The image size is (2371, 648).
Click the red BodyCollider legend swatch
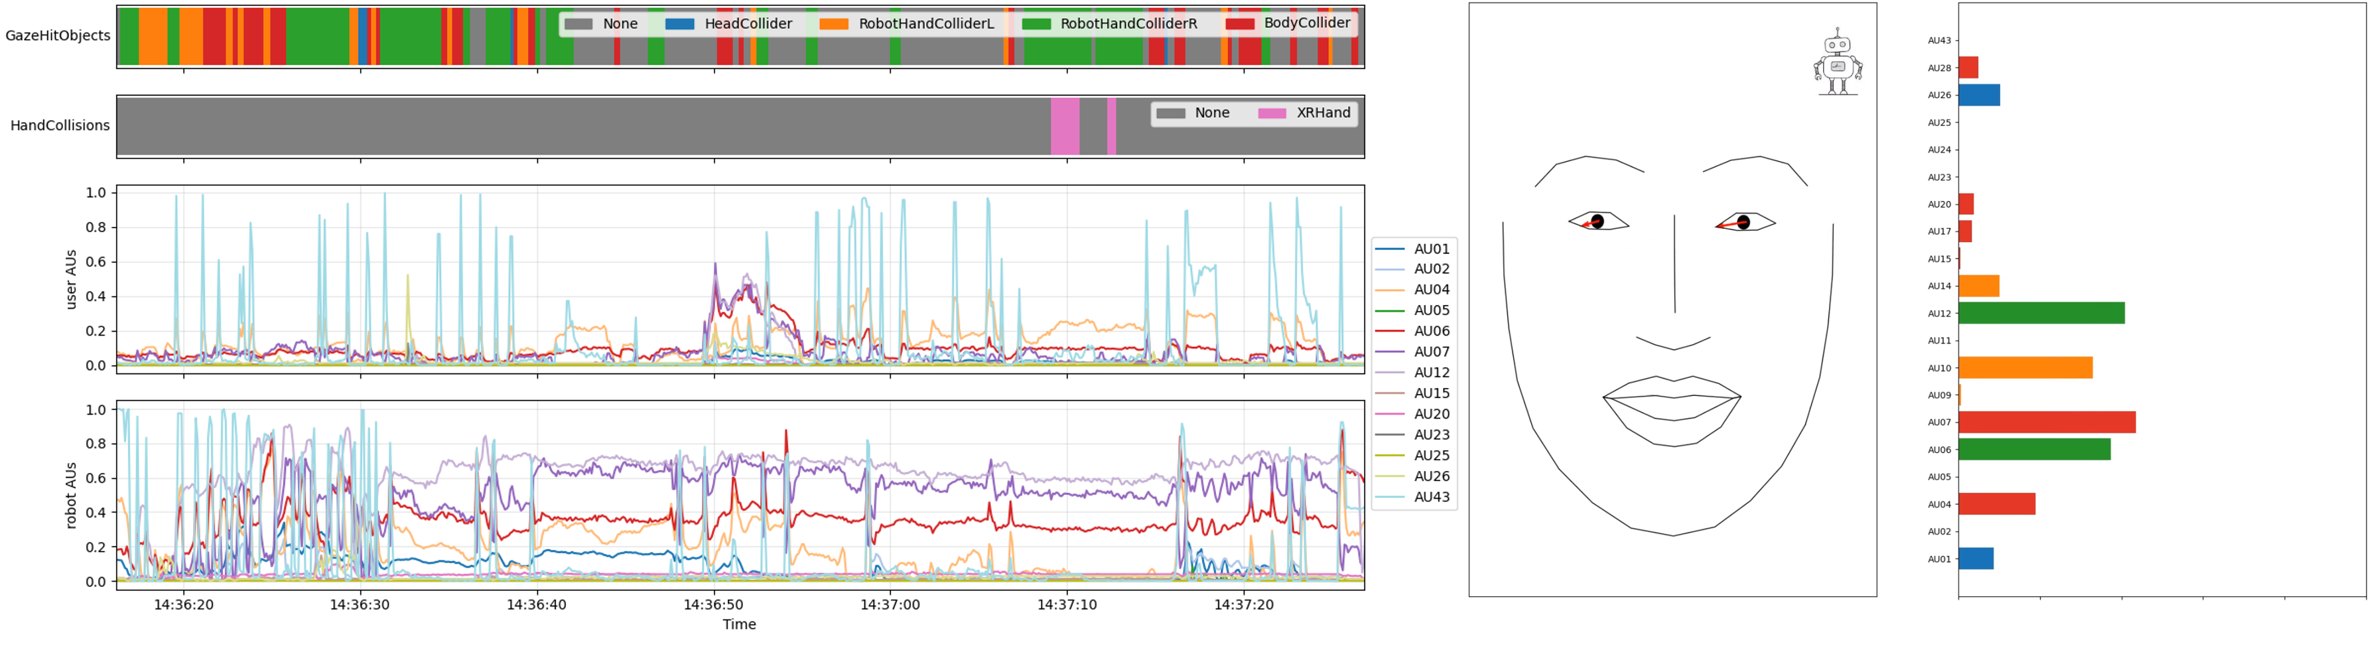[1239, 24]
